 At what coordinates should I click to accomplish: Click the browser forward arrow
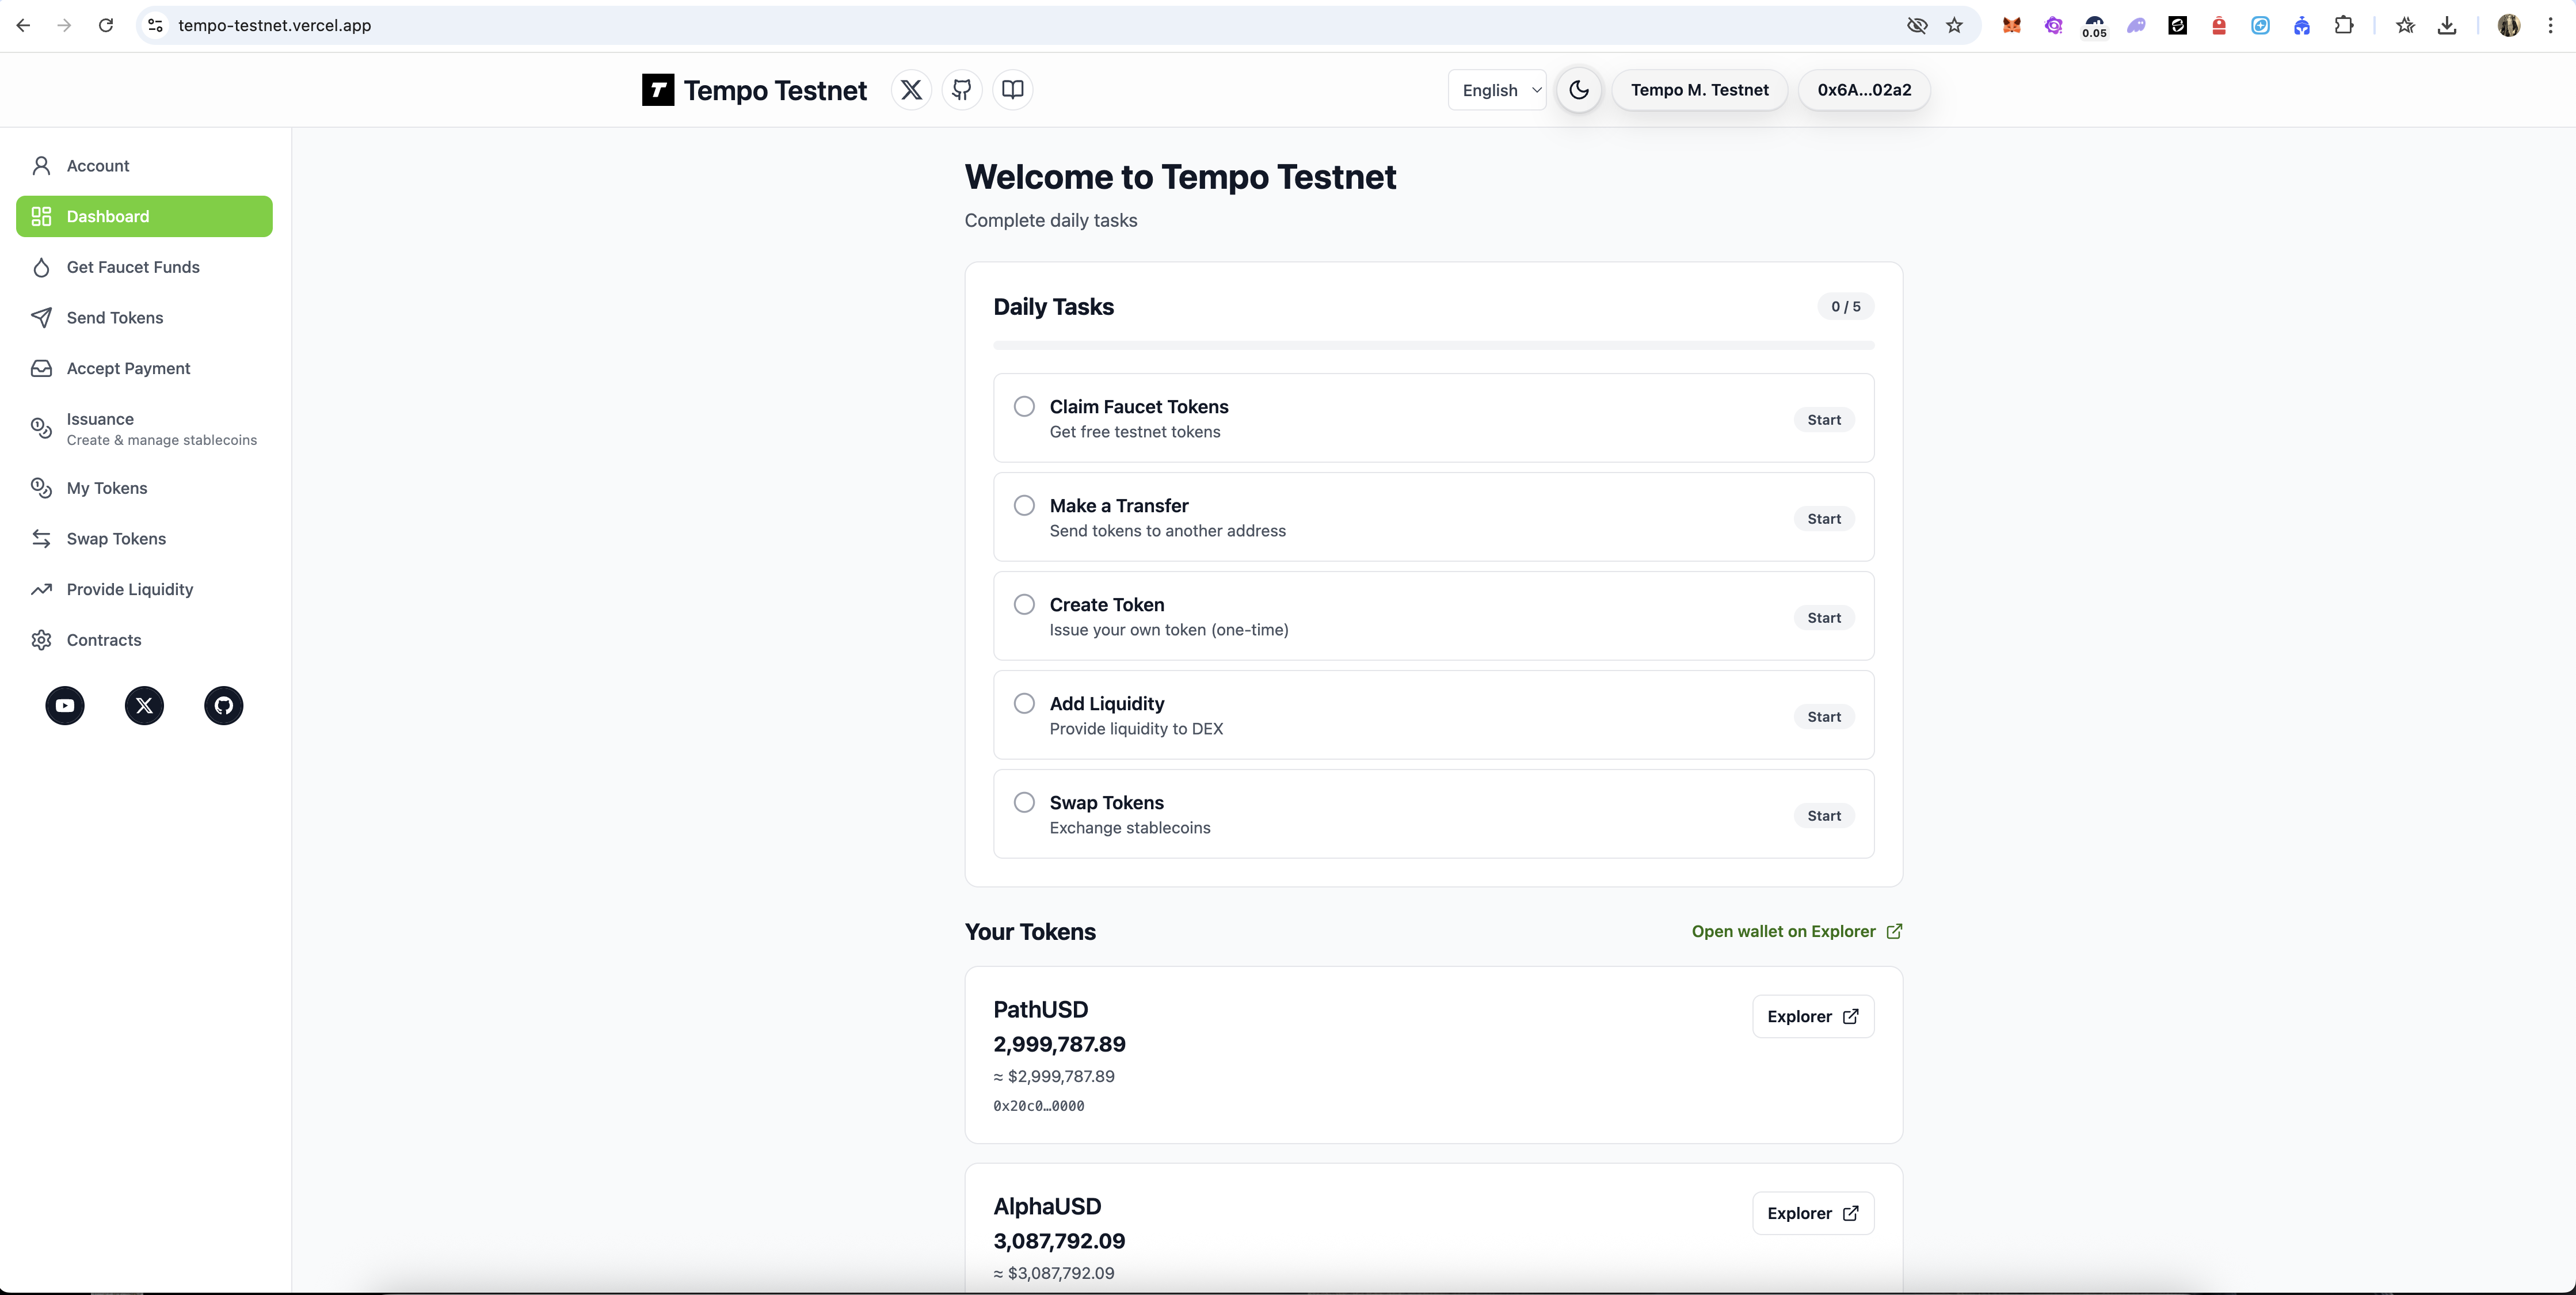tap(64, 26)
